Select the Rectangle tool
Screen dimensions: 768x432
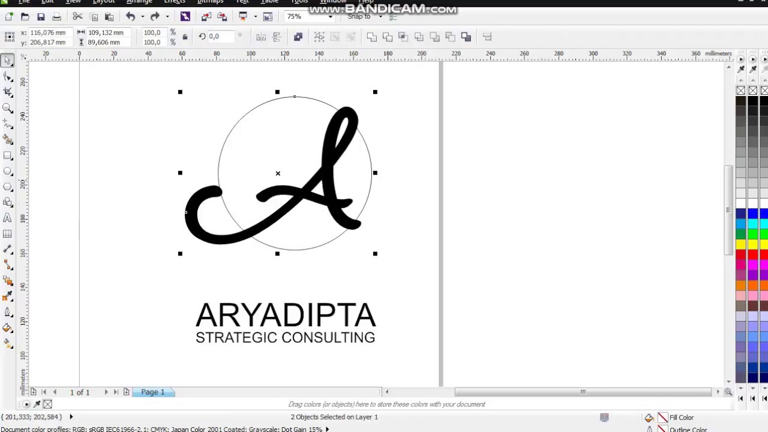click(x=7, y=155)
